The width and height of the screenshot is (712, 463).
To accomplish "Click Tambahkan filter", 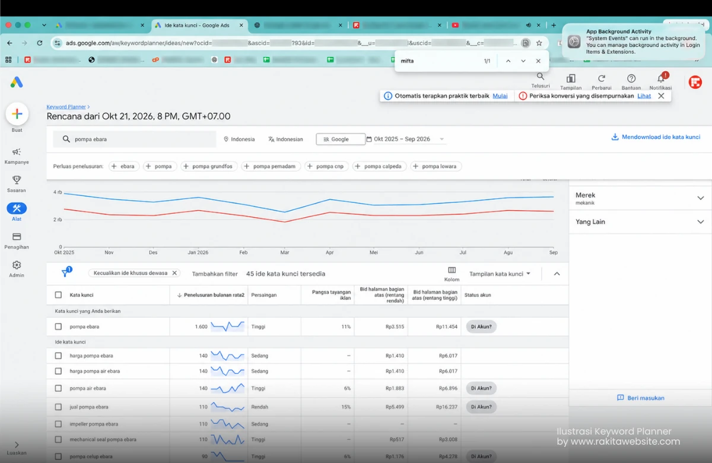I will click(x=215, y=274).
